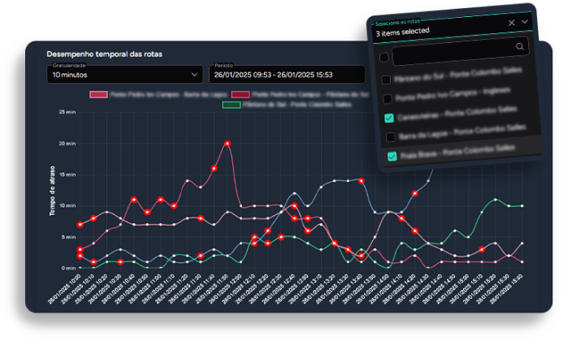
Task: Check the Ponte Pedro Ivo Campos - Ingleses checkbox
Action: pos(388,99)
